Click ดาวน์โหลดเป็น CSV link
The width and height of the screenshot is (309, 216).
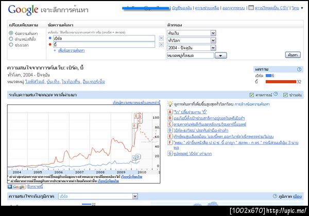coord(271,8)
